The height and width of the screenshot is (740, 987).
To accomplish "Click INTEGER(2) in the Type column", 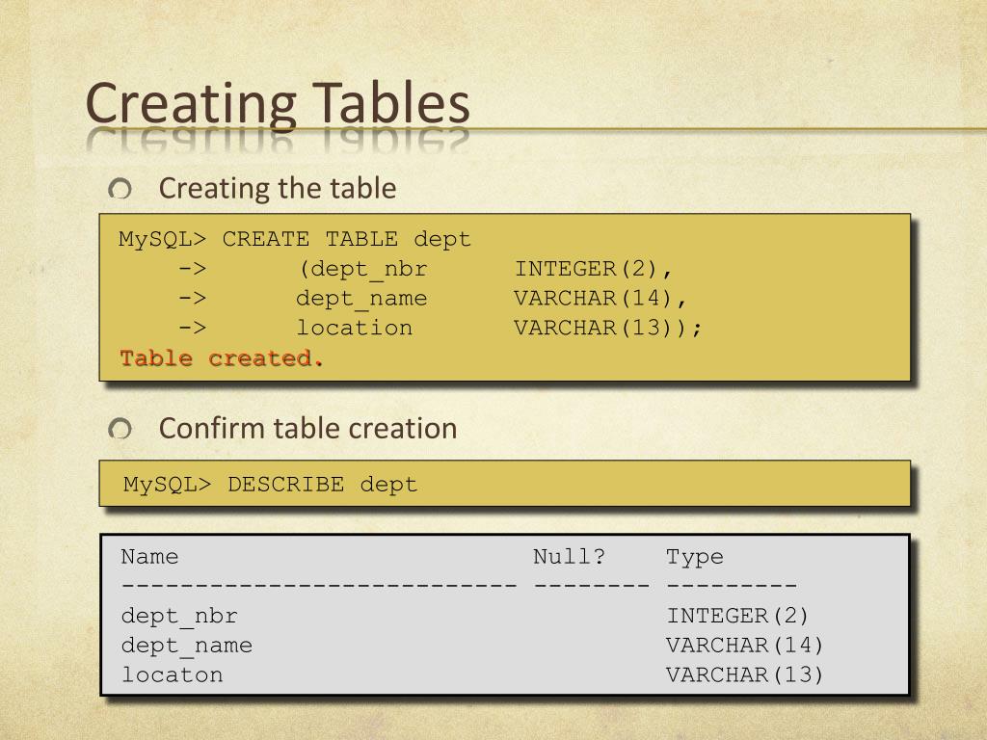I will 737,616.
